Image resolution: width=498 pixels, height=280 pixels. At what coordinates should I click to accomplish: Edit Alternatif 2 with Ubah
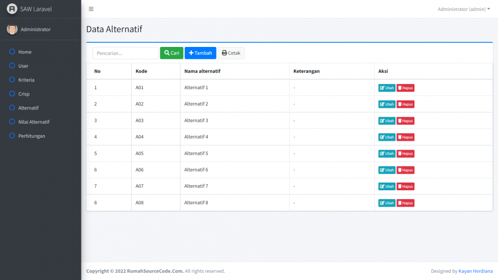tap(387, 104)
